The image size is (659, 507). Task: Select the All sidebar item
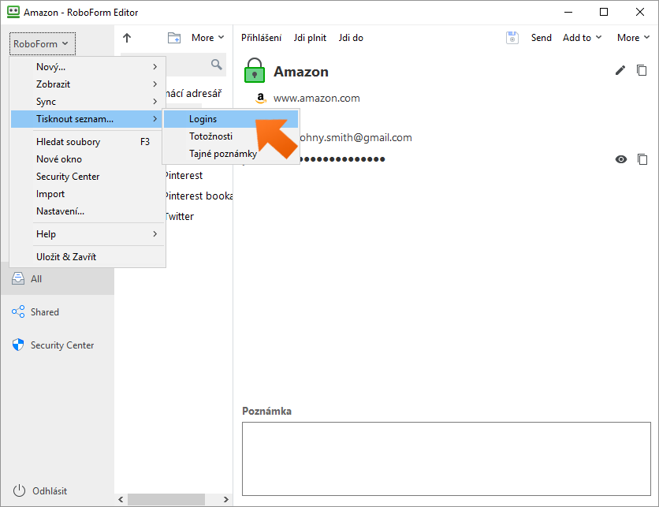[x=58, y=278]
